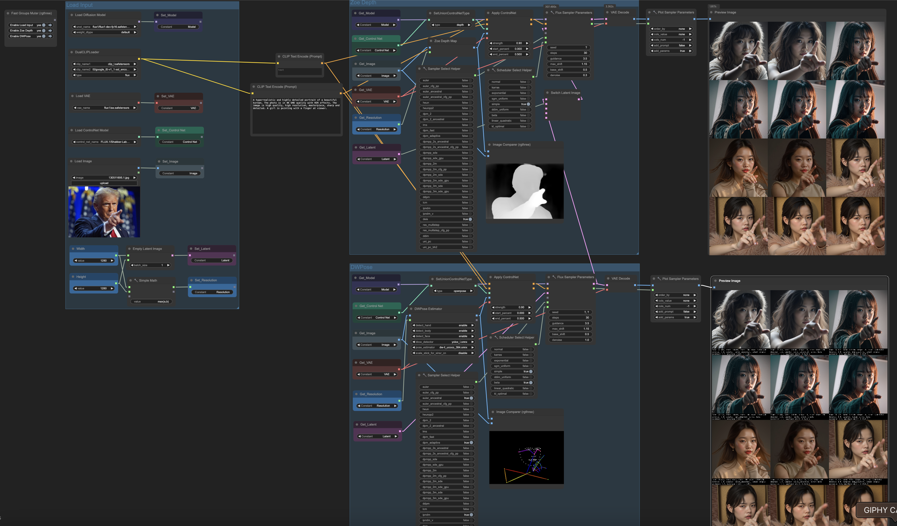Toggle deis sampler in Zoe Sampler Select Helper
Image resolution: width=897 pixels, height=526 pixels.
[x=470, y=219]
